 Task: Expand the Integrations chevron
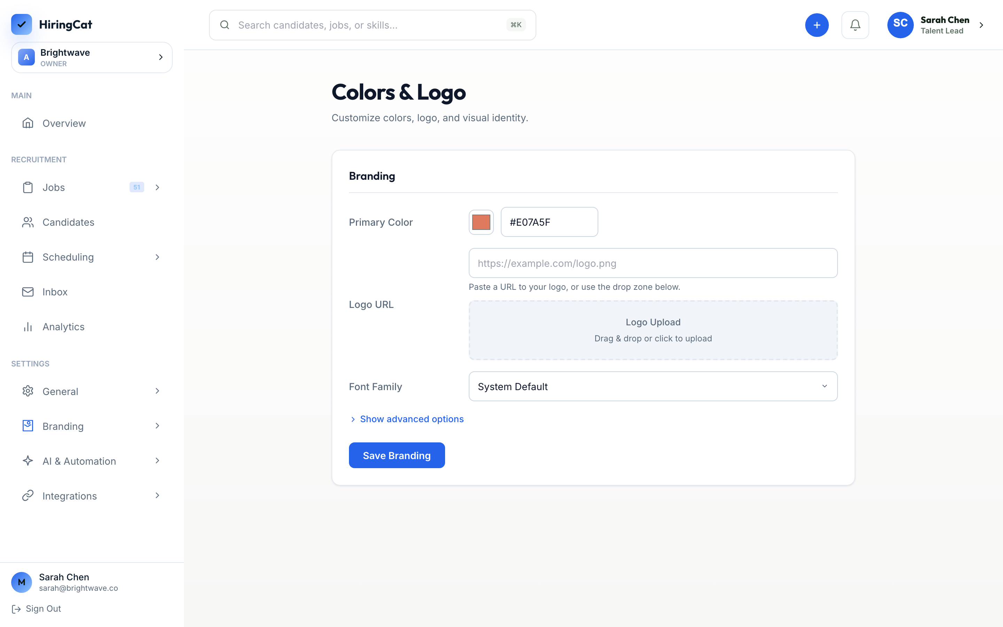[x=157, y=496]
